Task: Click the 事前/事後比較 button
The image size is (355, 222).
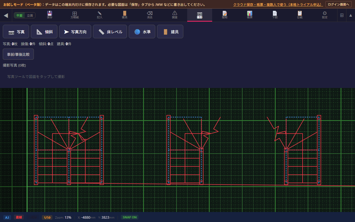Action: 18,54
